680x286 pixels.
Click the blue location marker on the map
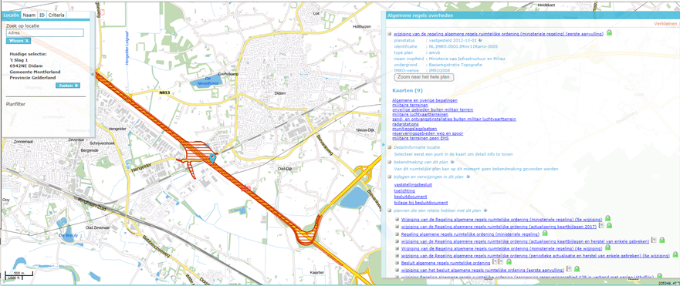coord(212,158)
